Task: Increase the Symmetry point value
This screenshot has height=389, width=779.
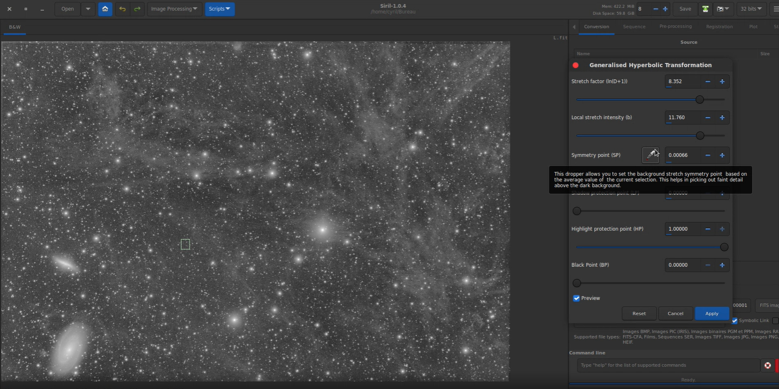Action: (x=722, y=155)
